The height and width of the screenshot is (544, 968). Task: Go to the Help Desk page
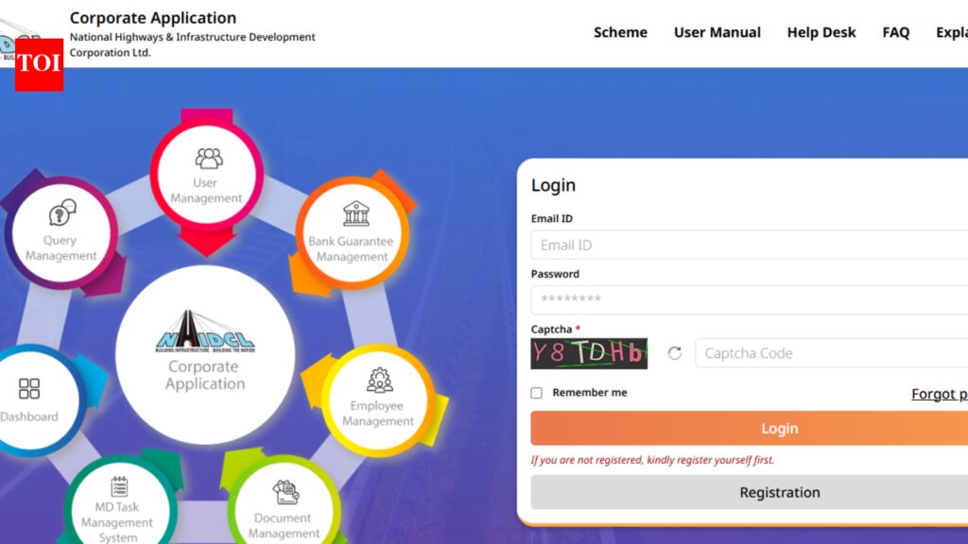[821, 32]
